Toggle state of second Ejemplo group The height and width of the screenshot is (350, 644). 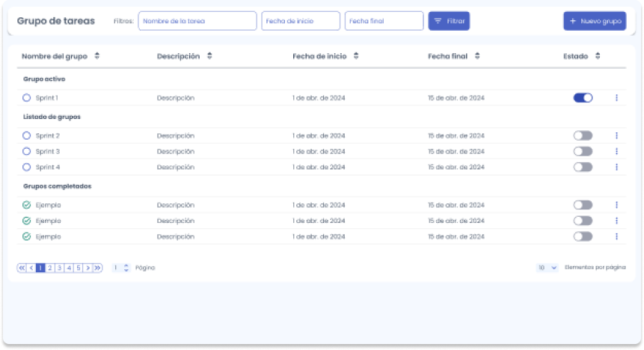[x=583, y=221]
